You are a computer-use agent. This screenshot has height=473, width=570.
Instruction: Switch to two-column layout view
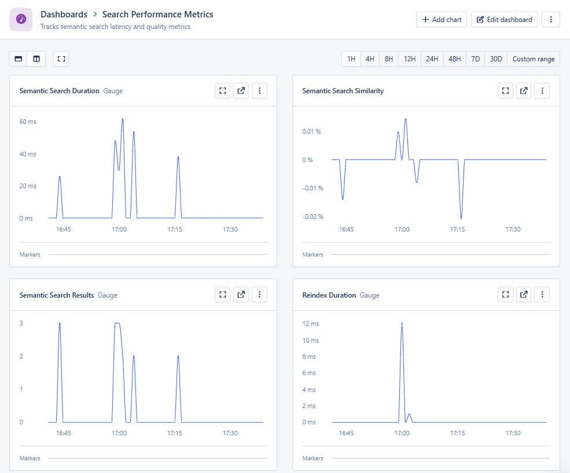tap(36, 58)
